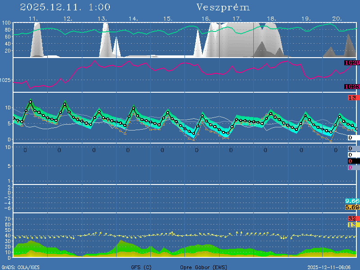Viewport: 360px width, 270px height.
Task: Select day 14 on the date axis
Action: pyautogui.click(x=133, y=19)
